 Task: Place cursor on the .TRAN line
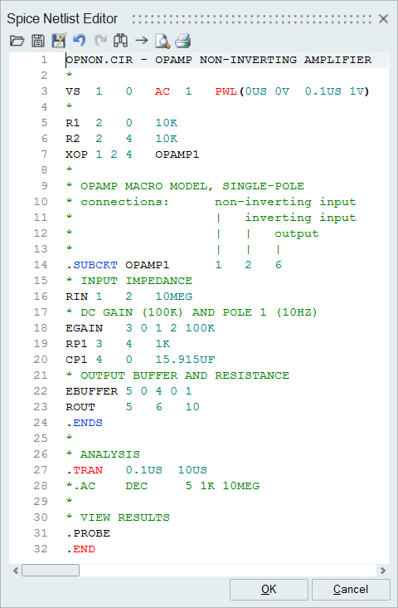coord(136,470)
